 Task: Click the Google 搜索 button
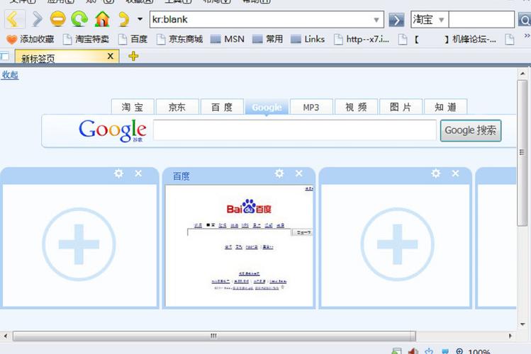pyautogui.click(x=470, y=130)
